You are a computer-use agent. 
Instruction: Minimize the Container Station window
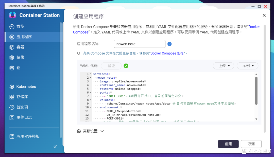pyautogui.click(x=253, y=6)
